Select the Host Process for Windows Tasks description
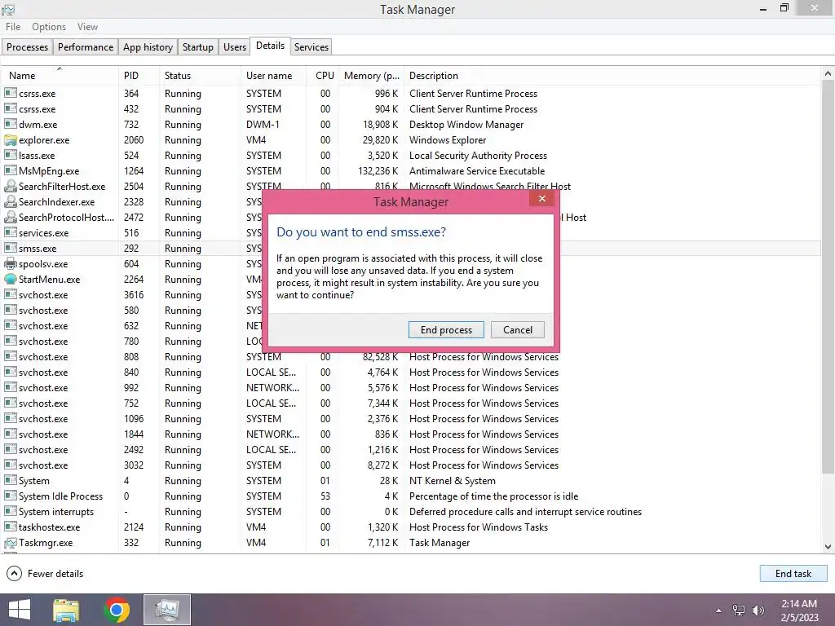The height and width of the screenshot is (626, 835). click(x=478, y=527)
